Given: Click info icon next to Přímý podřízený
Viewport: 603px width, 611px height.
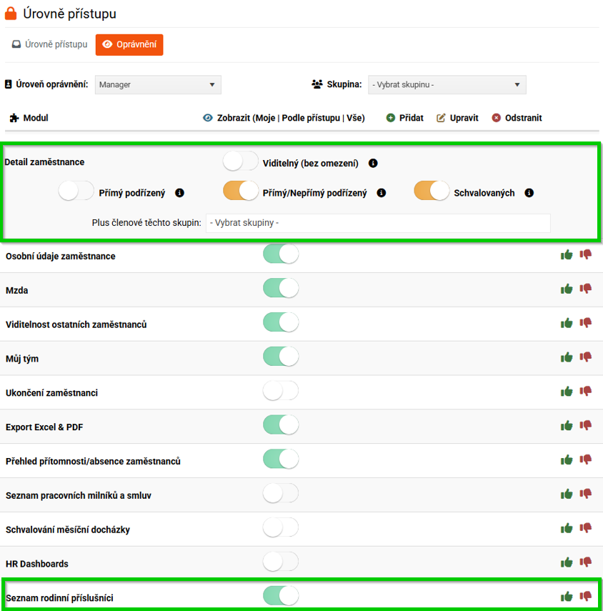Looking at the screenshot, I should 179,193.
